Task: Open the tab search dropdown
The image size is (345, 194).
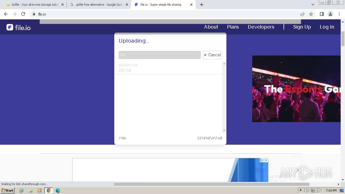Action: click(313, 5)
